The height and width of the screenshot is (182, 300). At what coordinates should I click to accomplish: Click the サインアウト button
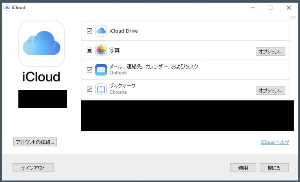[x=33, y=168]
